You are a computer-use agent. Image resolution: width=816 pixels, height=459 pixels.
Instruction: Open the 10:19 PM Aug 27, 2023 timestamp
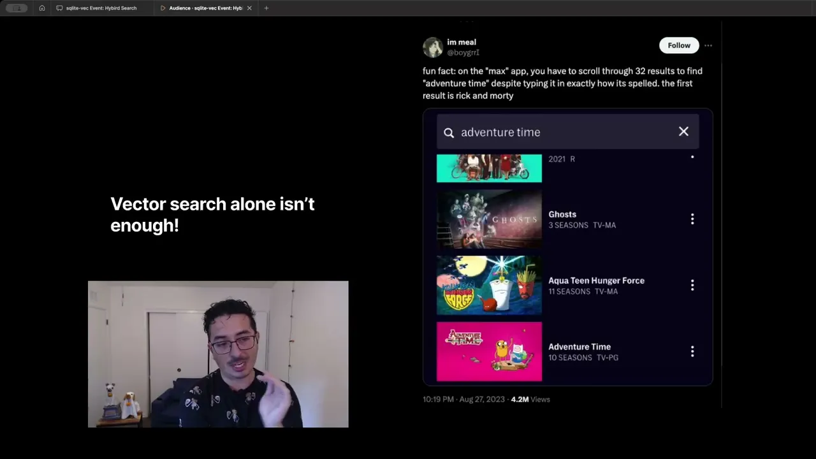point(463,399)
